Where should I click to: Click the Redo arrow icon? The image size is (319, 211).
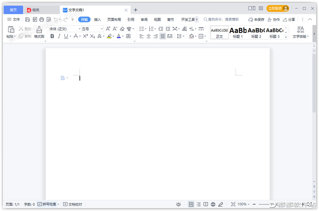[x=65, y=19]
